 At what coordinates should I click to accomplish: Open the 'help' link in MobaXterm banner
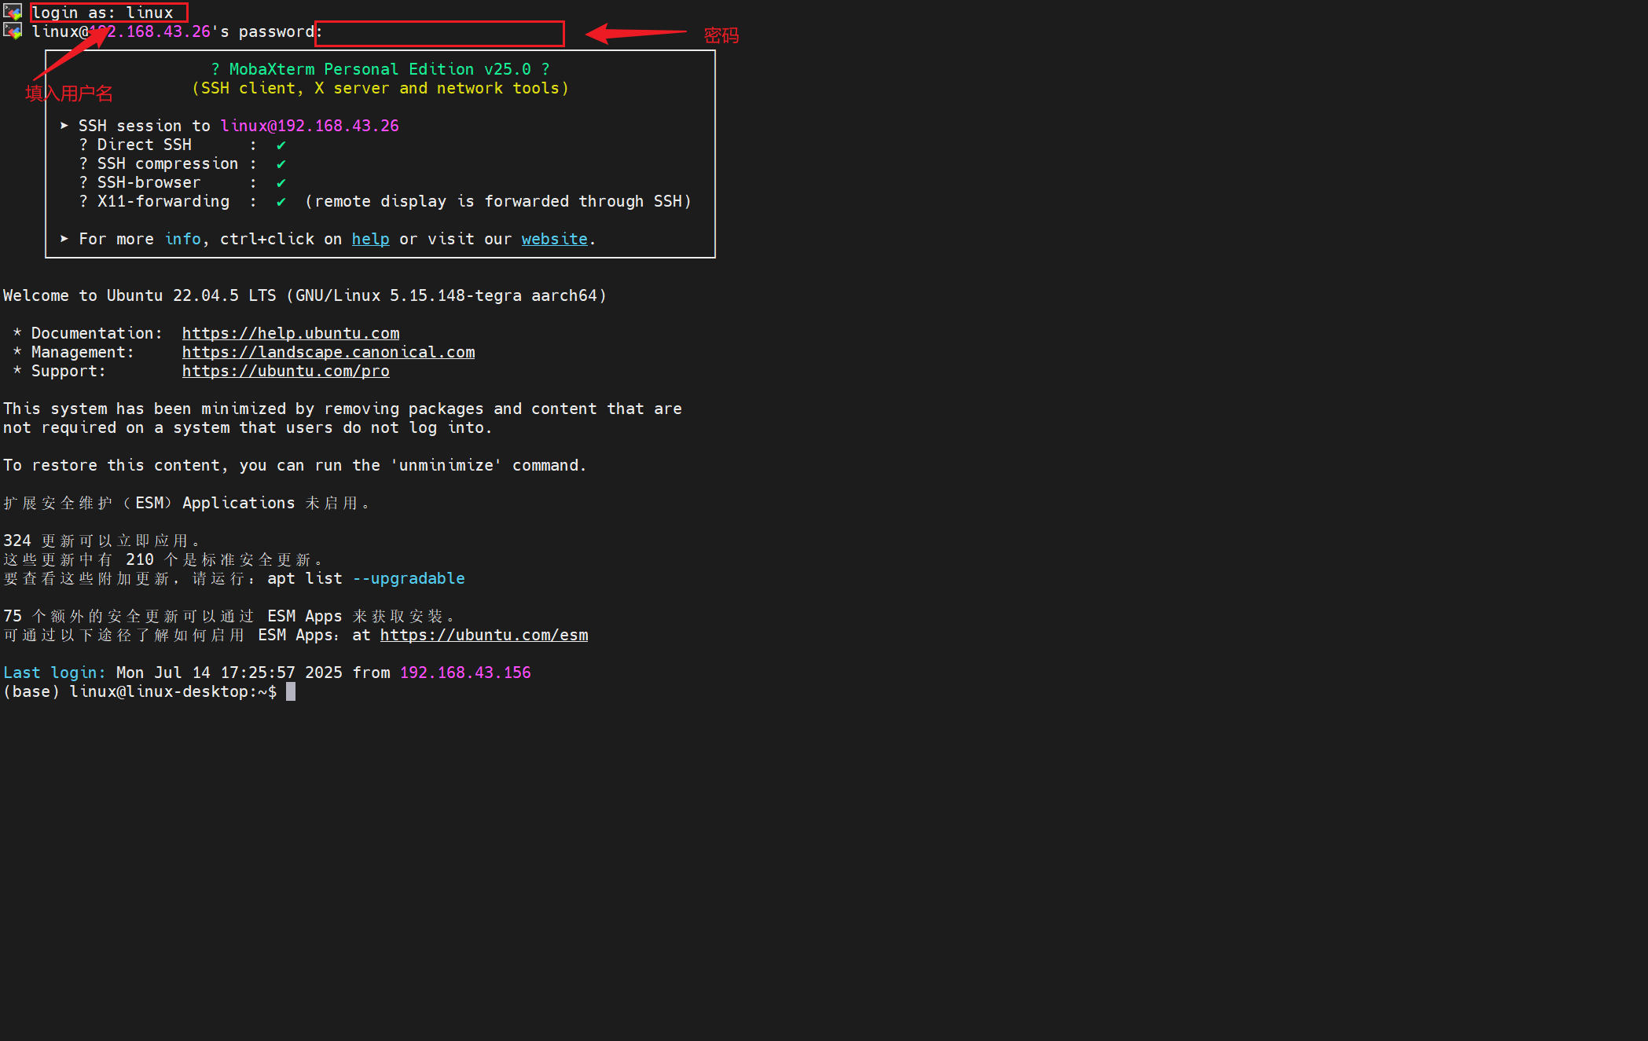370,239
